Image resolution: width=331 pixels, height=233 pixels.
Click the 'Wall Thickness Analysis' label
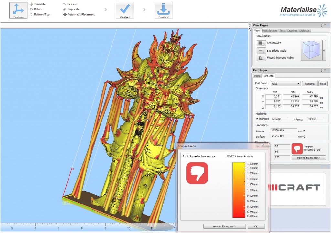tap(240, 156)
